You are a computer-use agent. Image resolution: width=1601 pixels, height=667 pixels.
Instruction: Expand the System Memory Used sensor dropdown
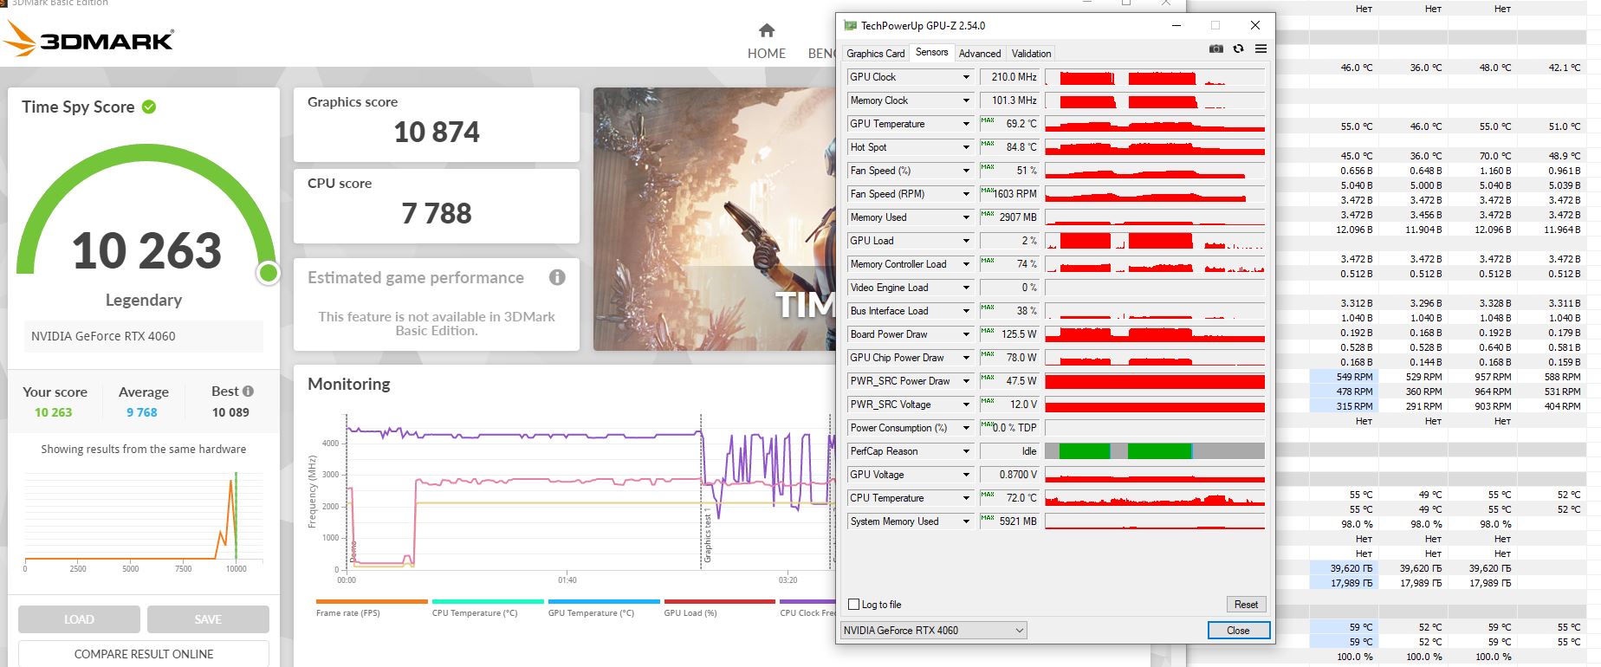click(x=966, y=521)
